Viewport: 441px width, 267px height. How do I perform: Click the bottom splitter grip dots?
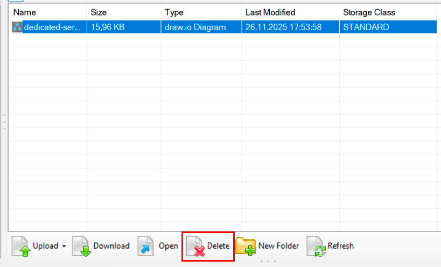coord(268,262)
